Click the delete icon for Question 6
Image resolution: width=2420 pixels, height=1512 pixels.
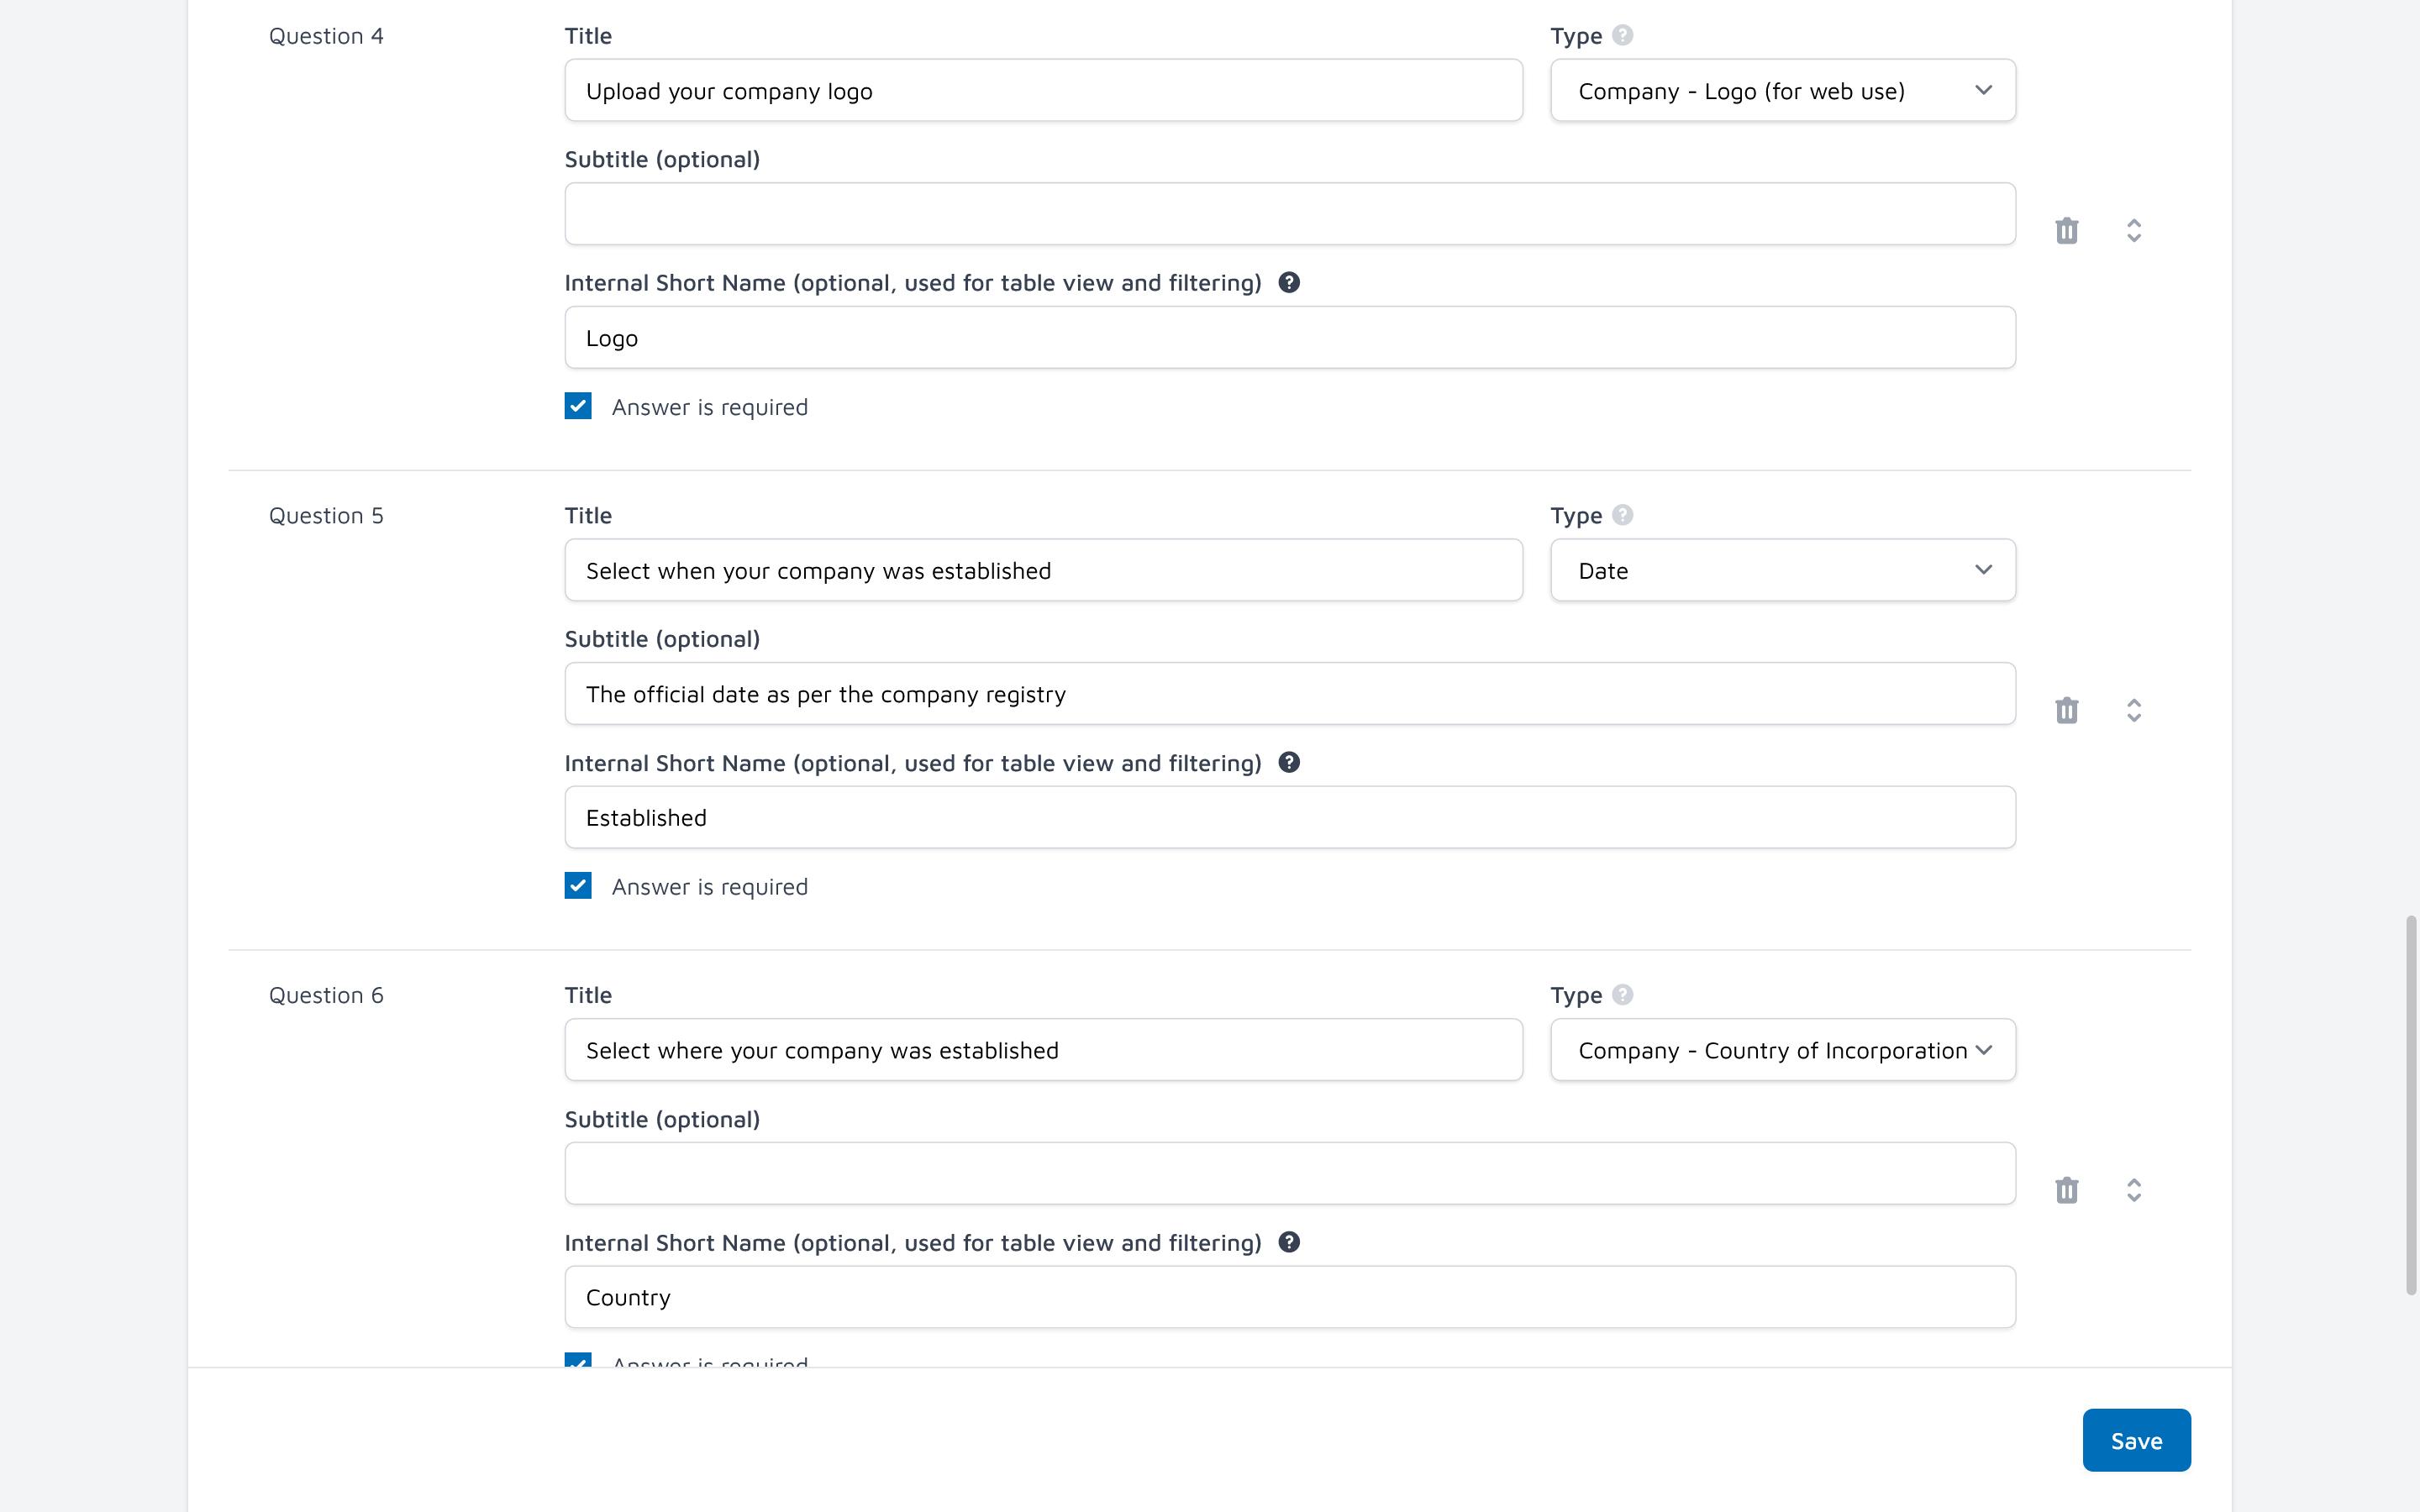[2066, 1189]
